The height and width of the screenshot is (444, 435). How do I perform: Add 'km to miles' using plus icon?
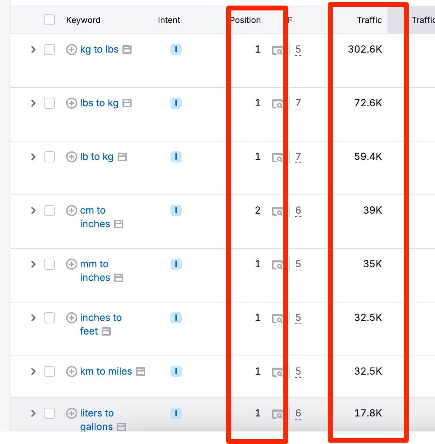click(71, 372)
